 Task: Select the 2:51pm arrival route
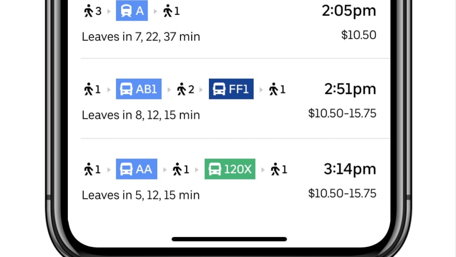point(350,89)
